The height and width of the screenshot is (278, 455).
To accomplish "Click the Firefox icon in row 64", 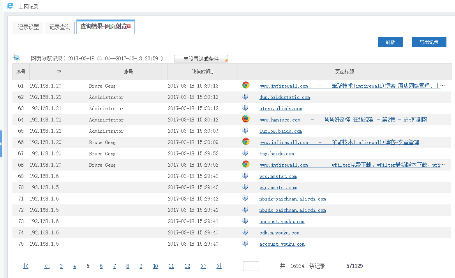I will (246, 119).
